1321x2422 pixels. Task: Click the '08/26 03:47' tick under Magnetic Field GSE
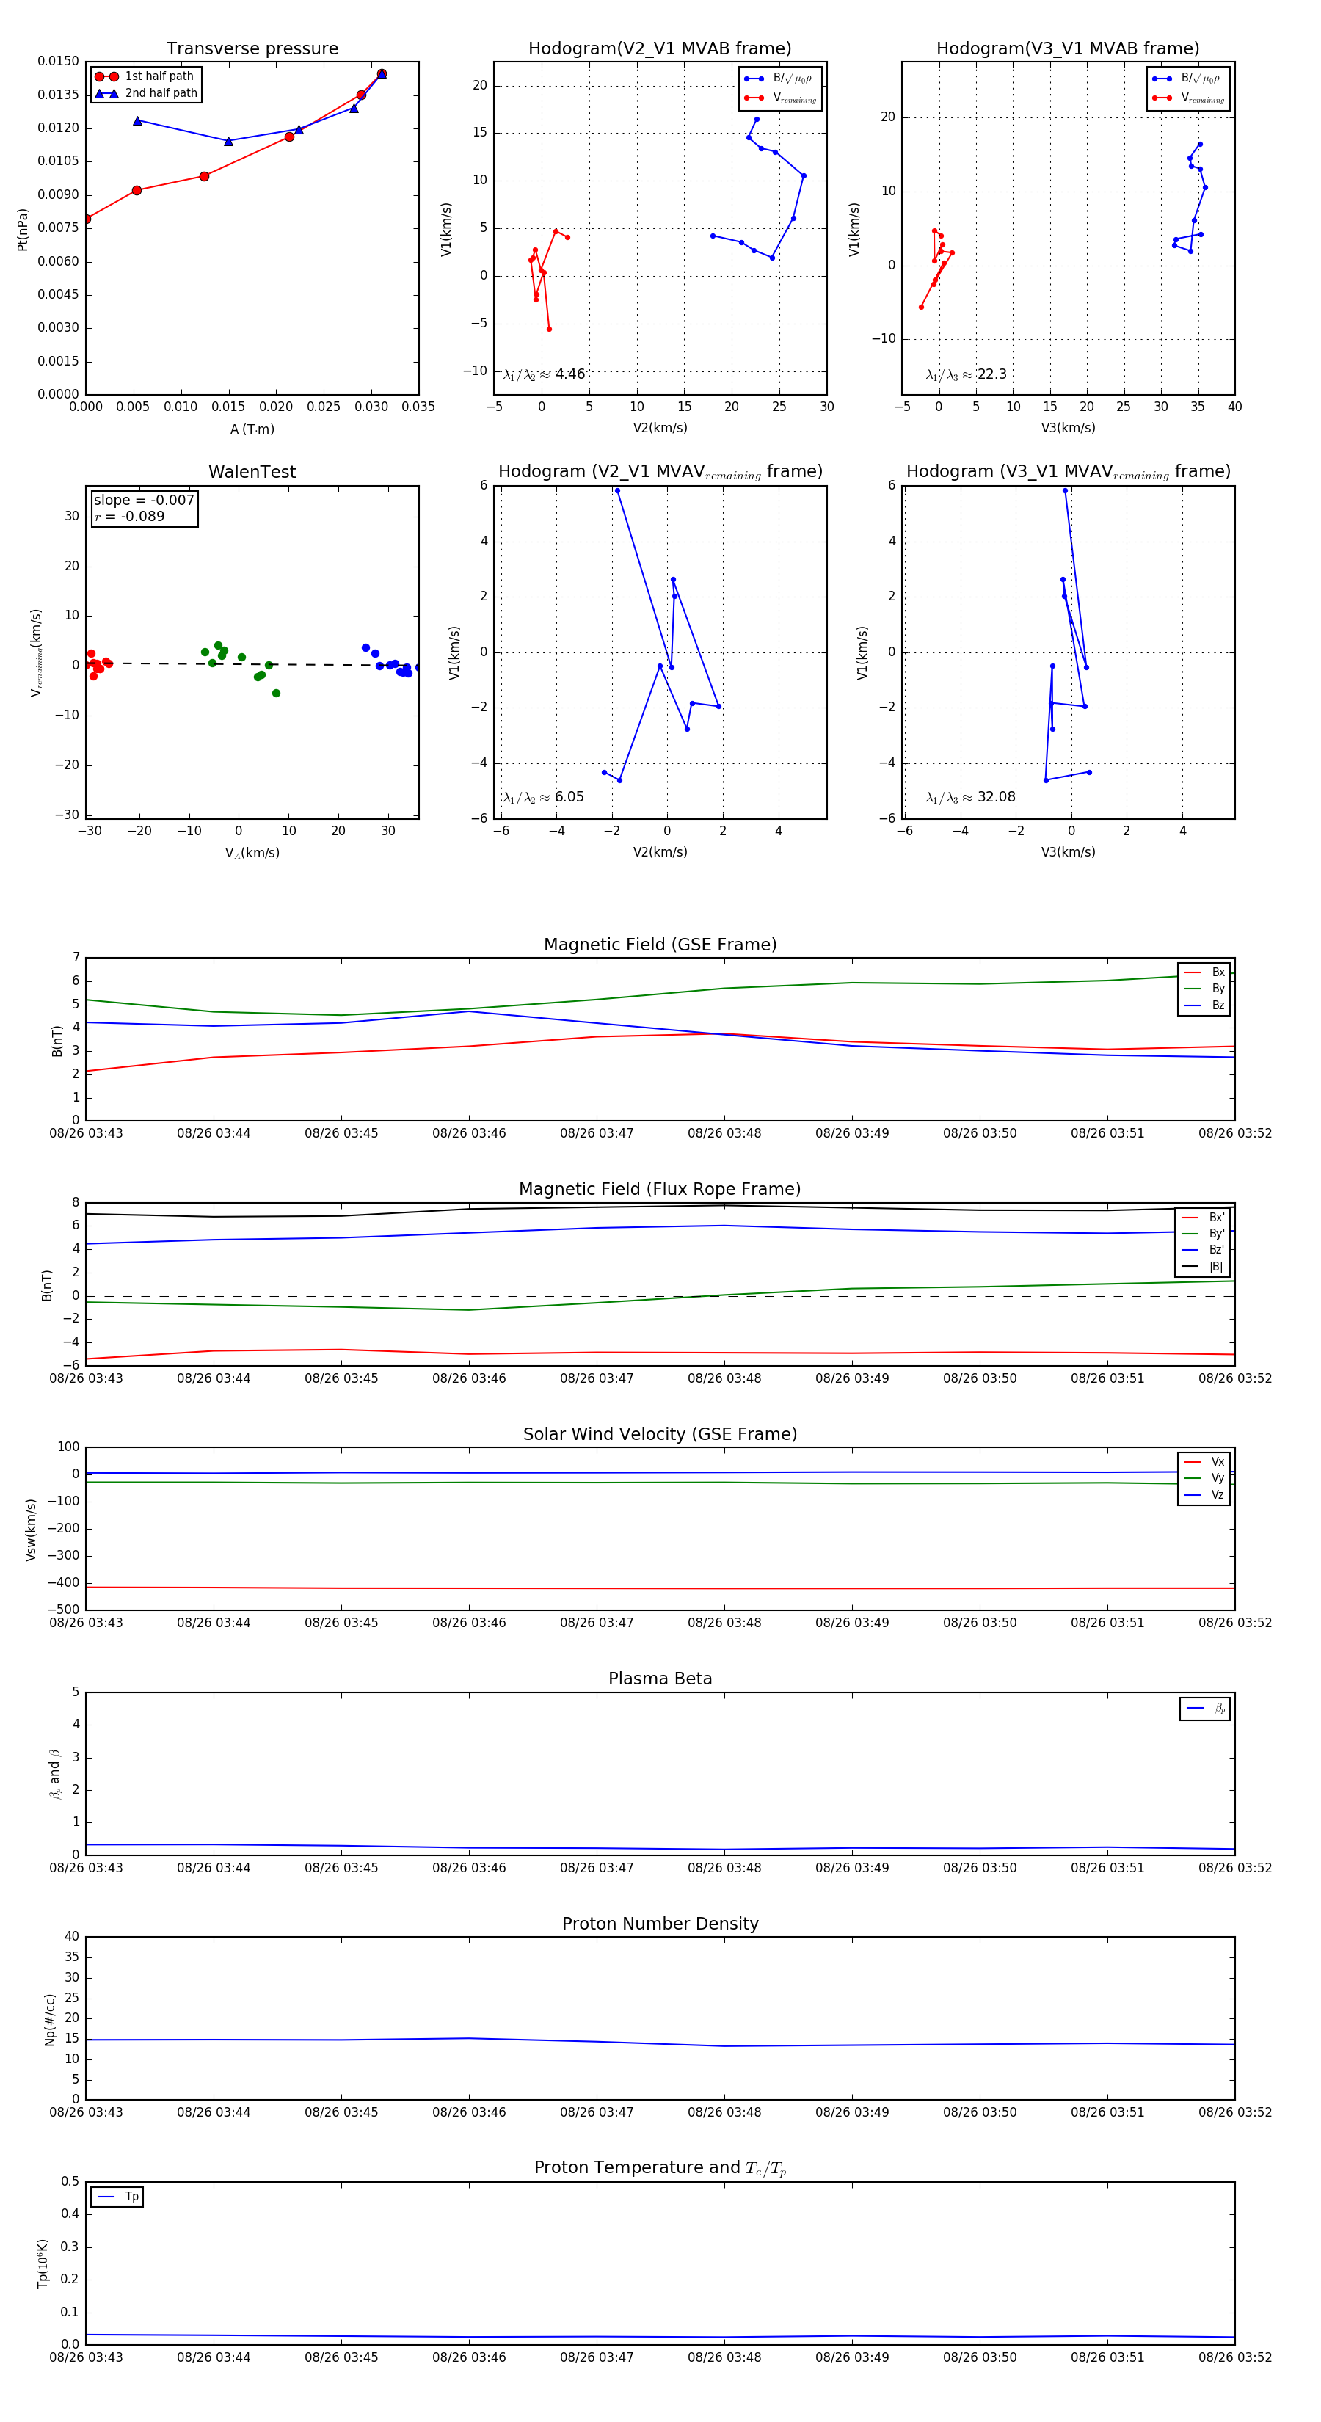tap(596, 1133)
